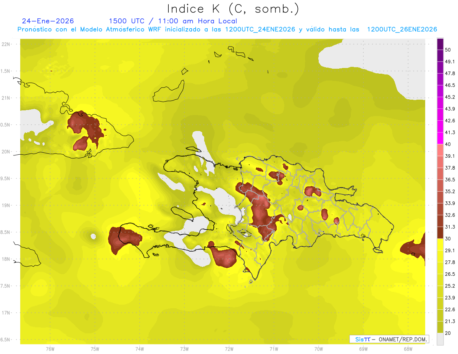Click the '33.9' colorbar label
This screenshot has height=354, width=458.
click(450, 203)
